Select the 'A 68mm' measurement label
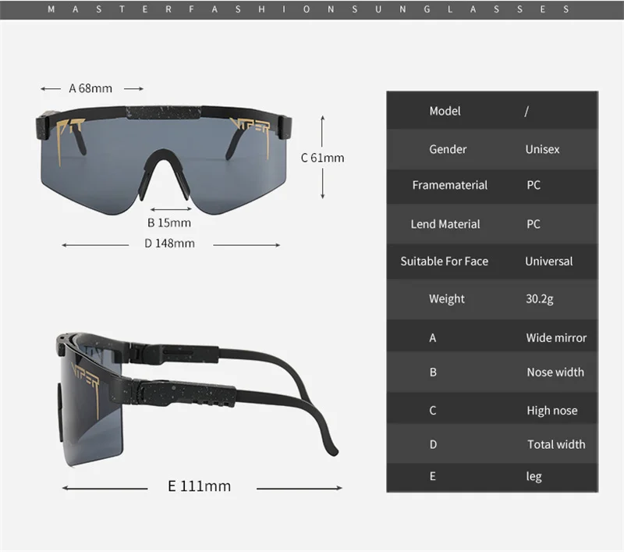Screen dimensions: 624x552 [90, 88]
